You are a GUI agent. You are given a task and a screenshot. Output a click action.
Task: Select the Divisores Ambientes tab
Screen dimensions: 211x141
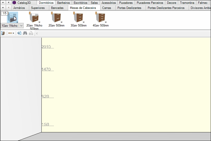click(200, 8)
